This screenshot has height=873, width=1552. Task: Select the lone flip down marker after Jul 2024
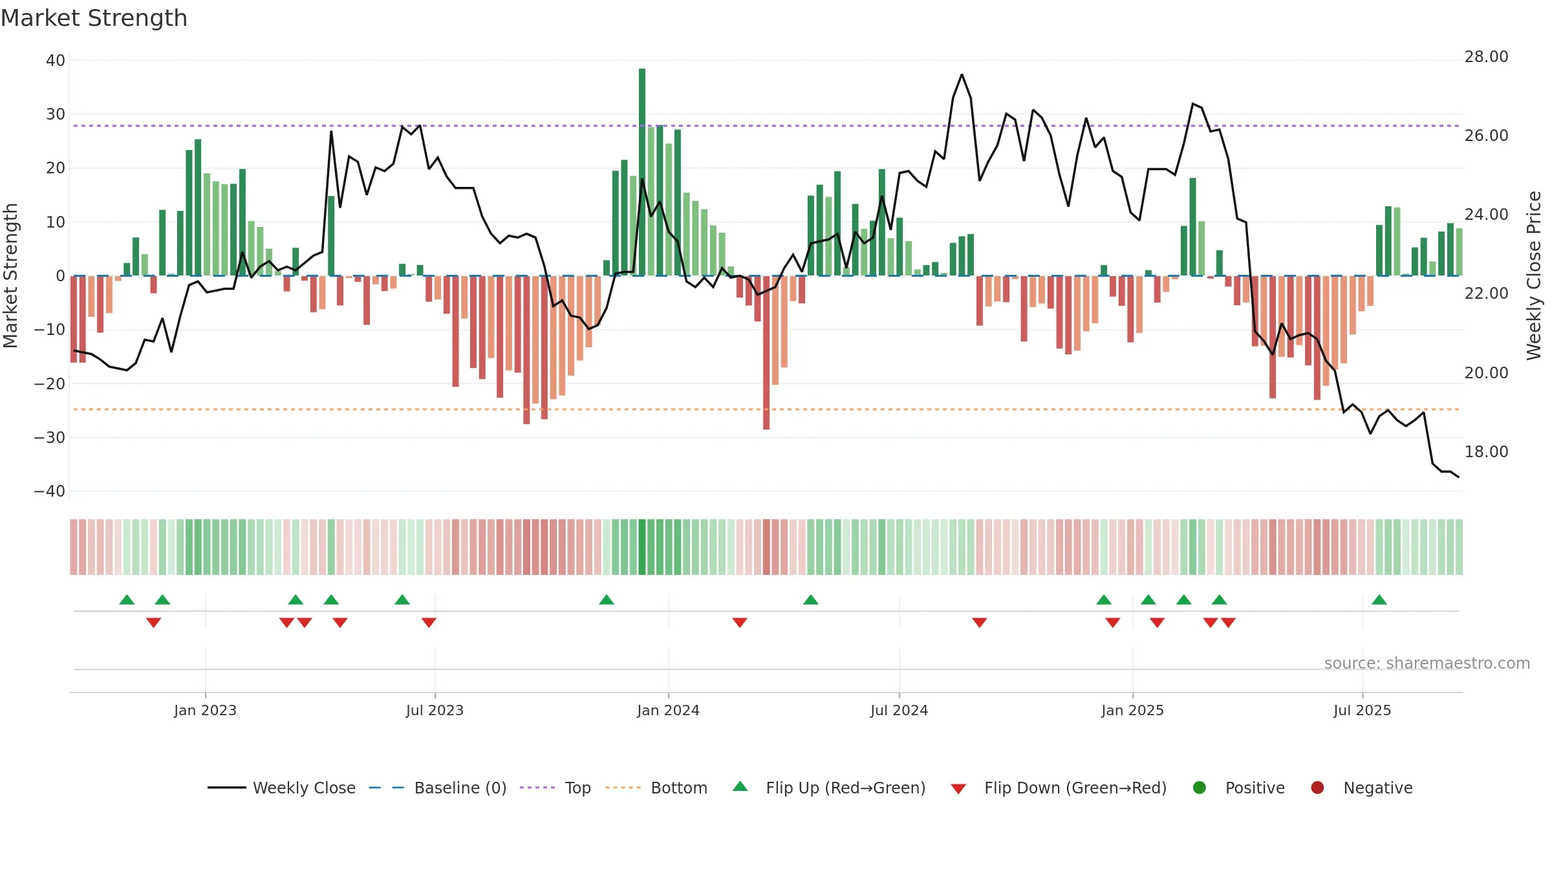(980, 623)
